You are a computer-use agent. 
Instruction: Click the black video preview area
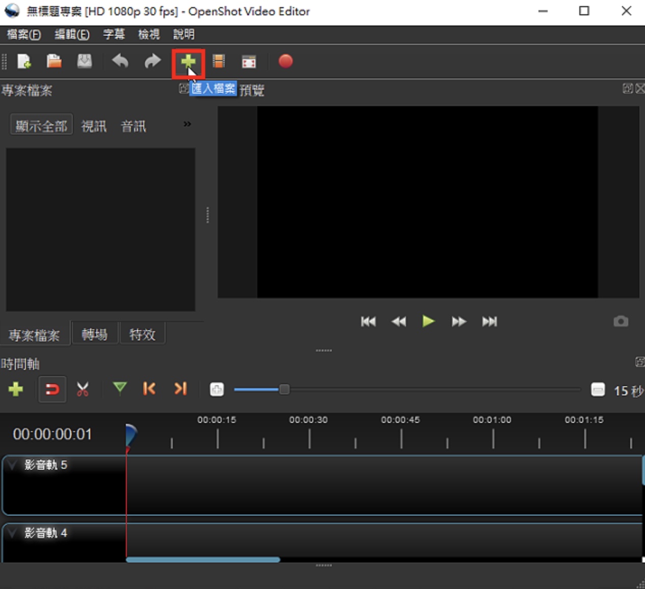427,202
